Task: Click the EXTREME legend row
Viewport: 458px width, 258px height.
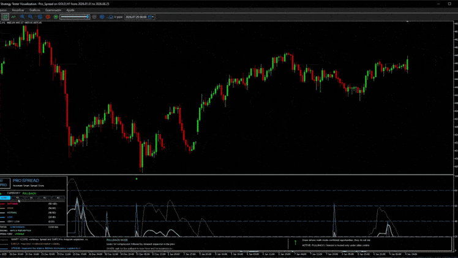Action: click(29, 203)
